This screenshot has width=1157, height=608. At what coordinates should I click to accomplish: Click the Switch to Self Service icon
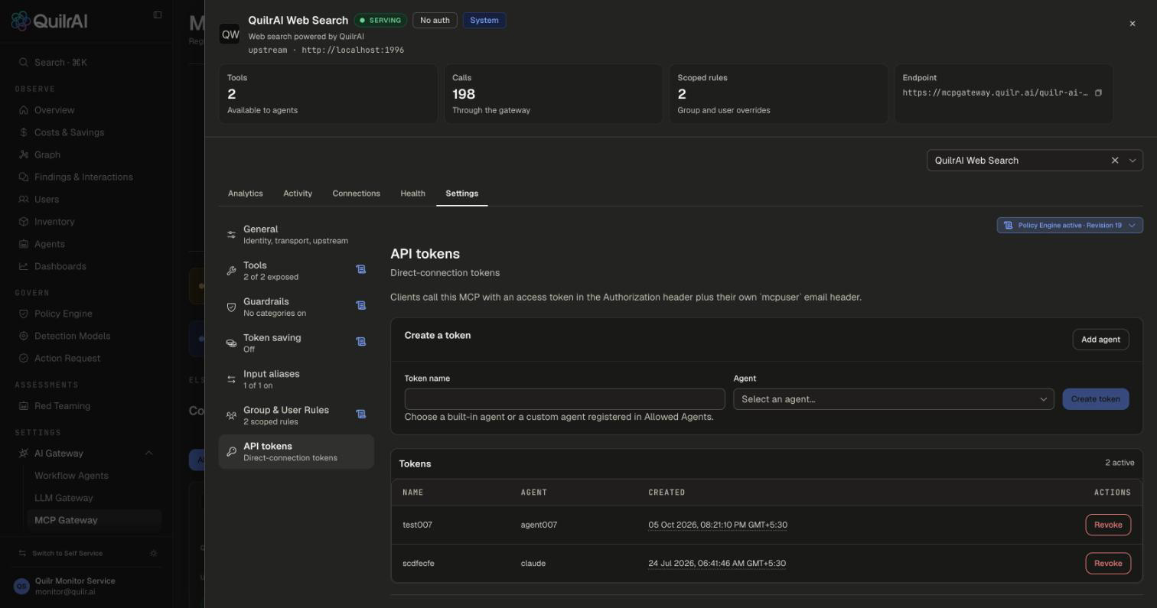tap(22, 553)
